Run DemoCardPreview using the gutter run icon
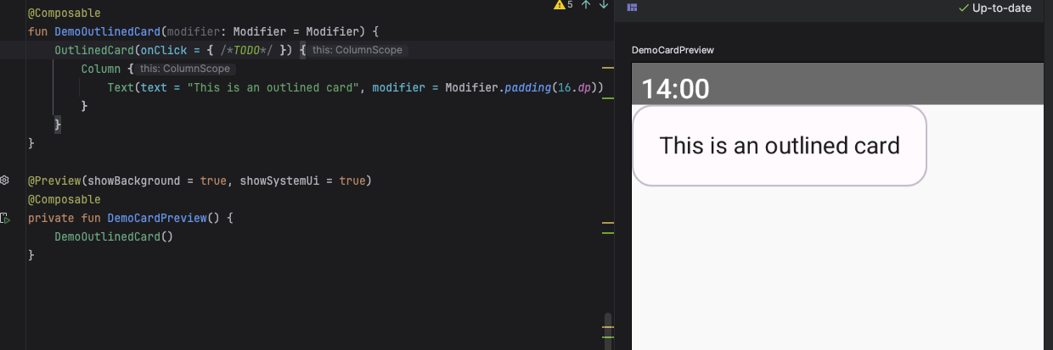Image resolution: width=1053 pixels, height=350 pixels. 5,219
